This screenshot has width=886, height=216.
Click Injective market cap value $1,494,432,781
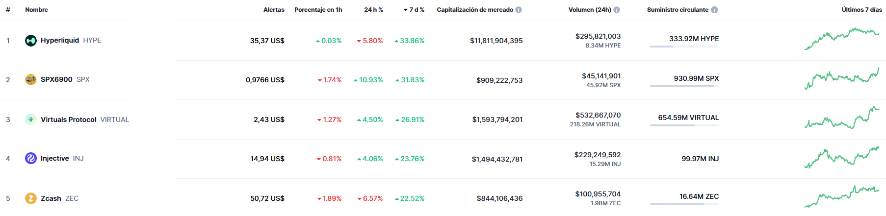point(497,159)
